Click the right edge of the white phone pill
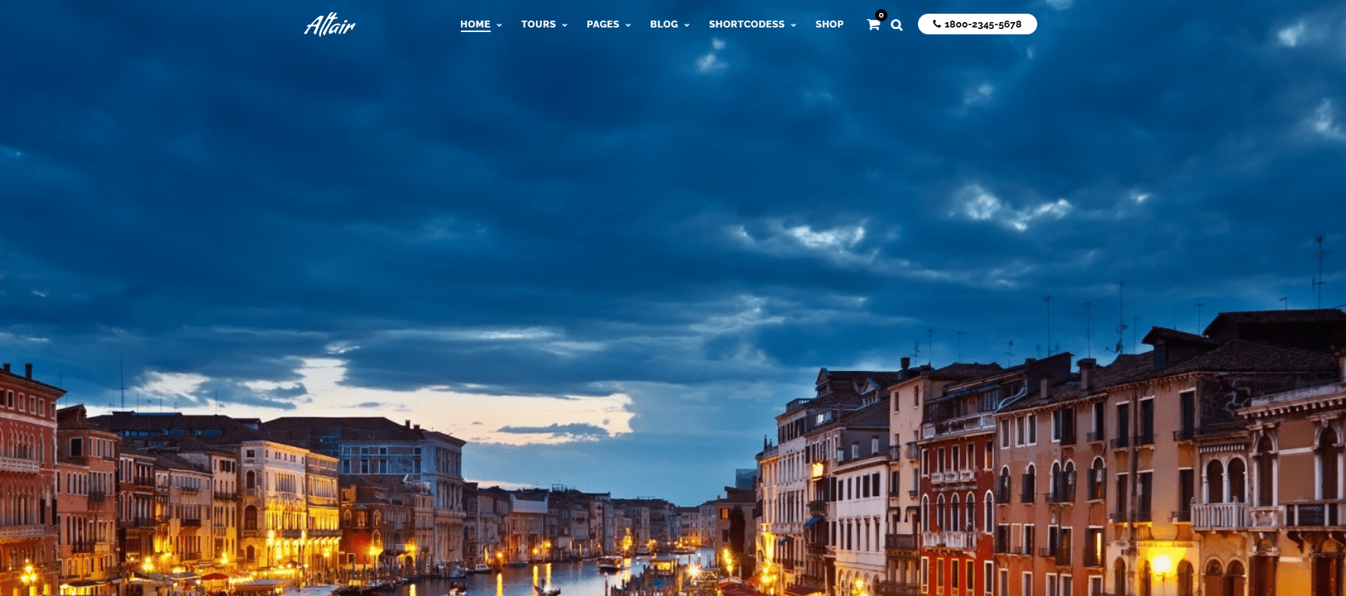1346x596 pixels. pos(1030,24)
